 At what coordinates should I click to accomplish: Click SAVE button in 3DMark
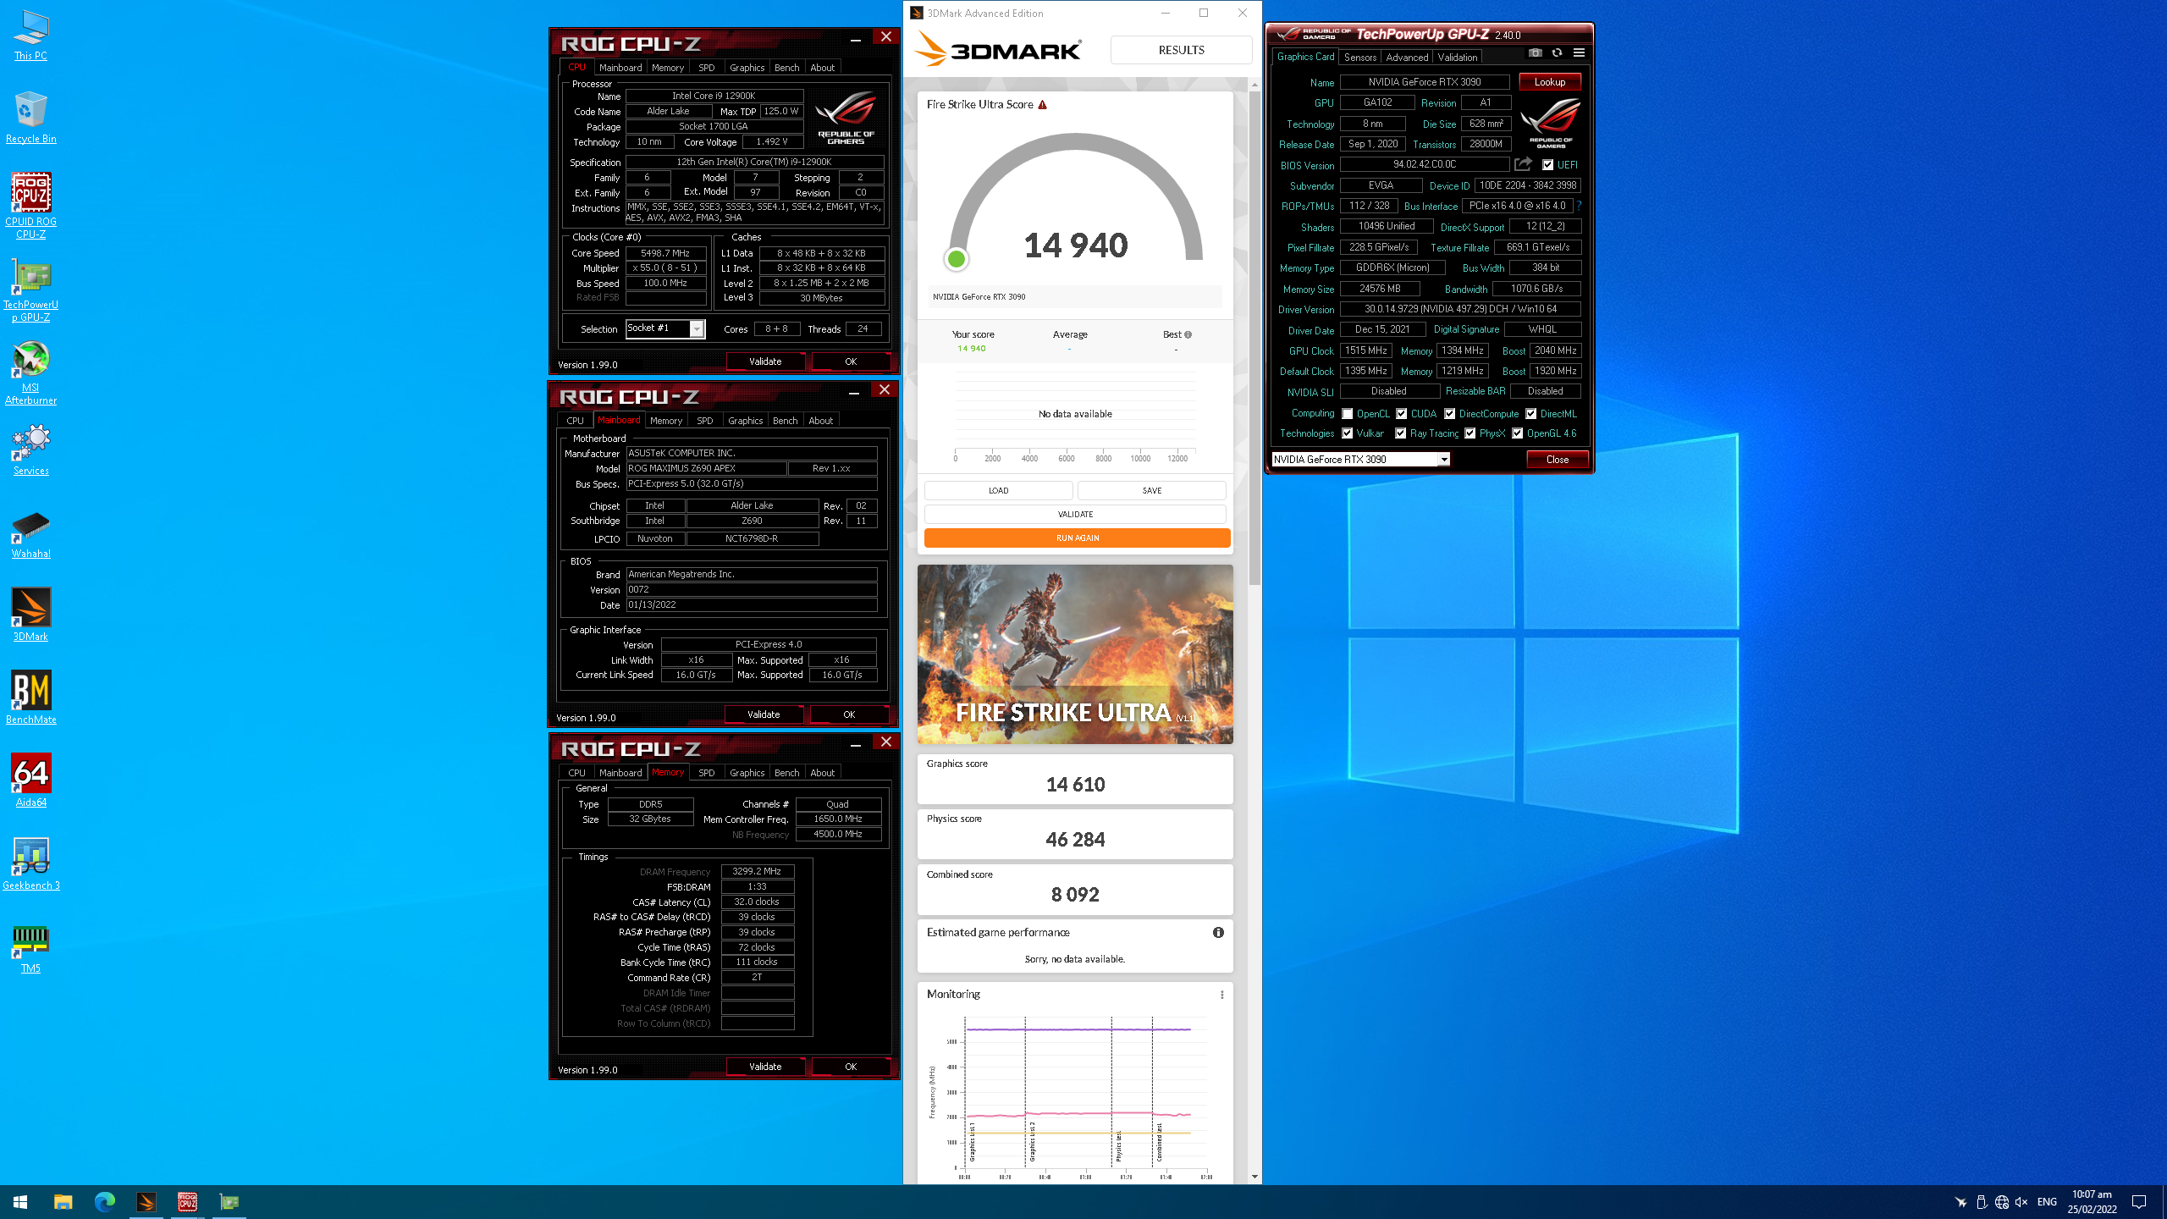1151,490
